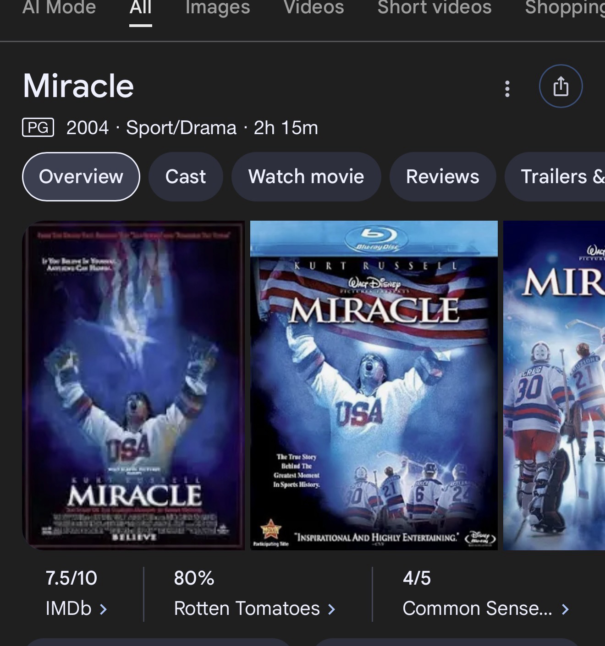This screenshot has width=605, height=646.
Task: Switch to the AI Mode tab
Action: [x=59, y=7]
